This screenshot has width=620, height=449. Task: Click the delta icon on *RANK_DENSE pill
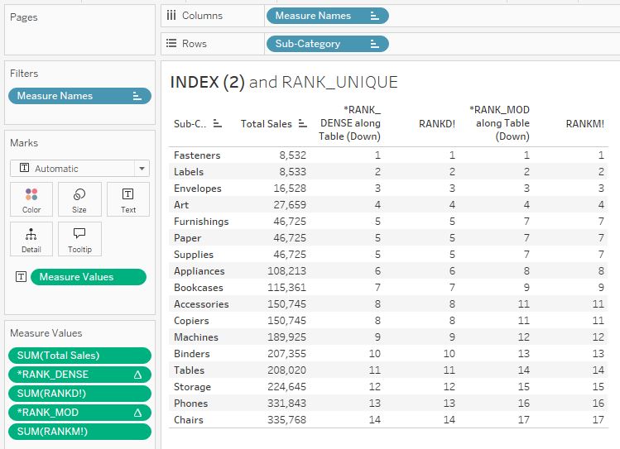[x=138, y=375]
